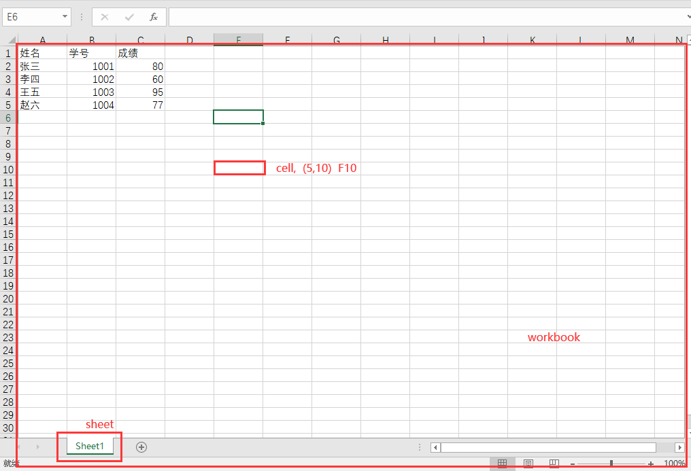Select column D header
The image size is (691, 471).
click(x=189, y=40)
